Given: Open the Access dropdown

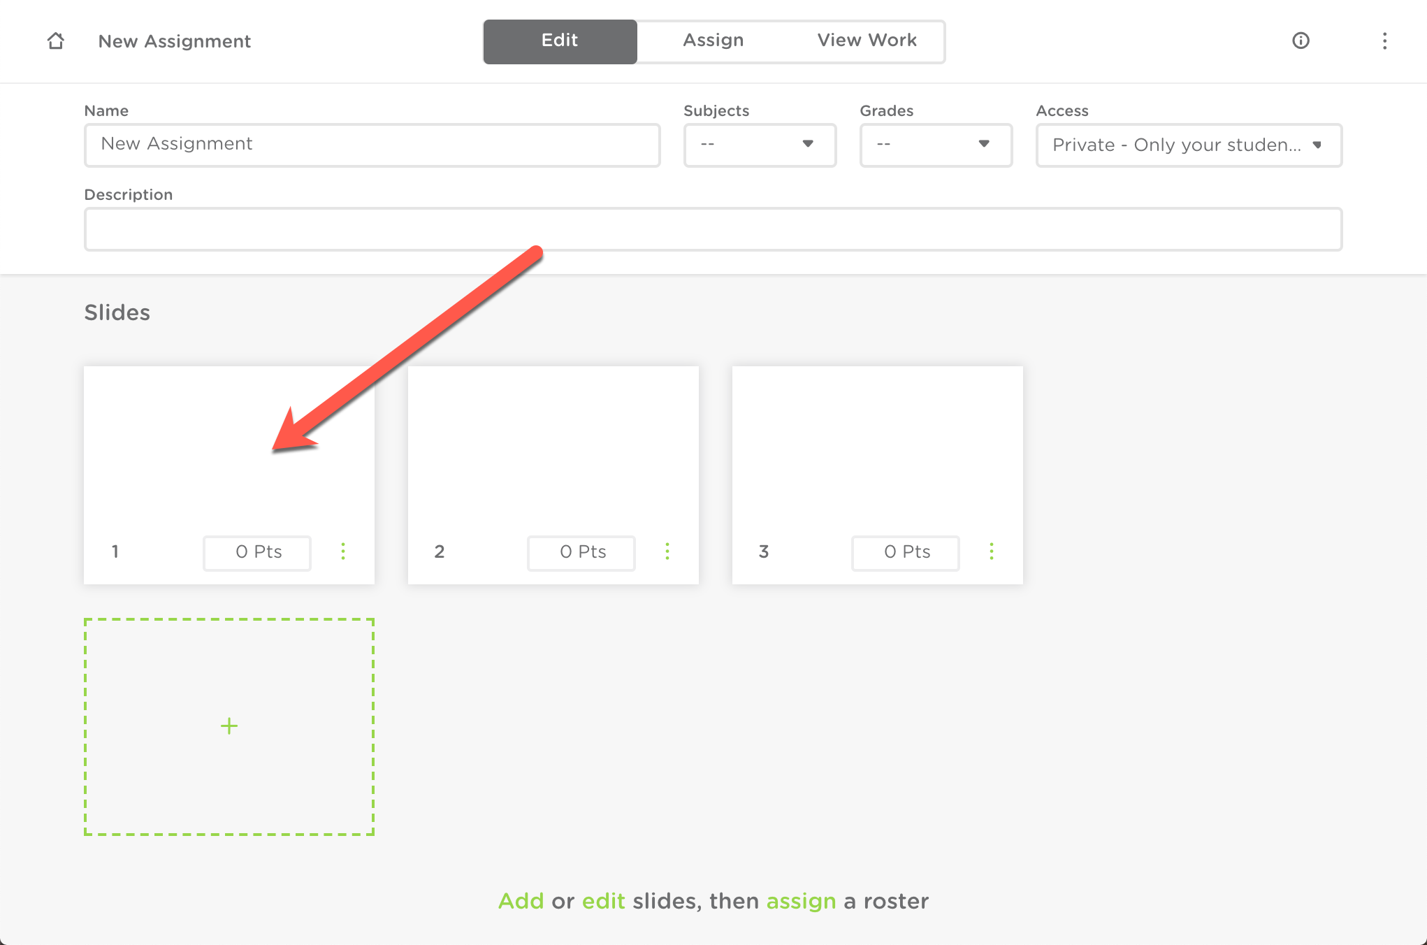Looking at the screenshot, I should click(x=1189, y=145).
